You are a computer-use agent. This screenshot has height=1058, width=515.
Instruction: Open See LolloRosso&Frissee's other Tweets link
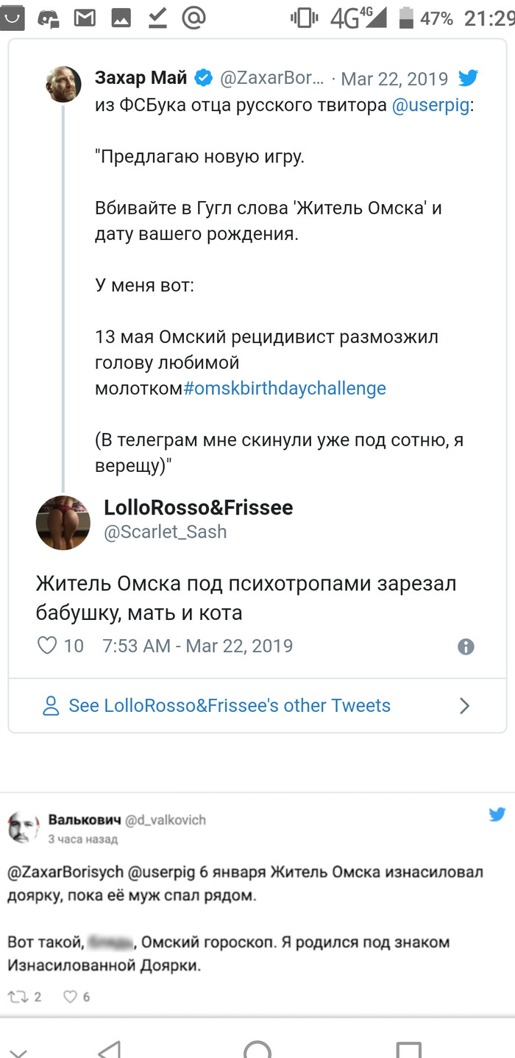(230, 705)
